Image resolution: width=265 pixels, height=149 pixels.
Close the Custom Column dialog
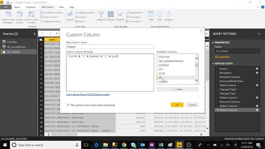[201, 31]
